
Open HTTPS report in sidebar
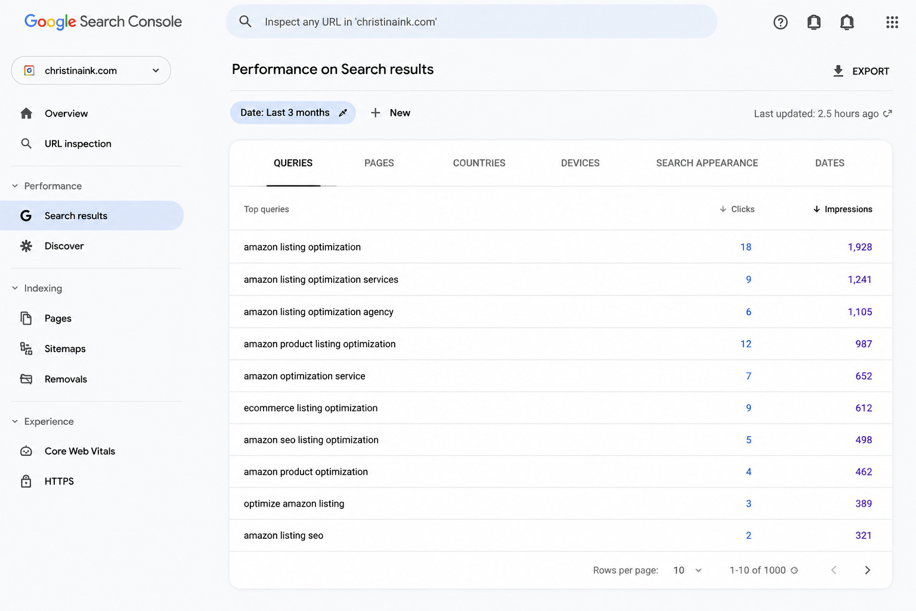(x=59, y=481)
